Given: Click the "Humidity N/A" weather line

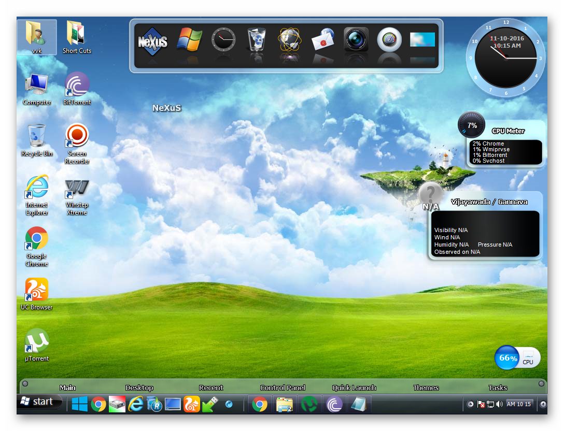Looking at the screenshot, I should click(x=452, y=245).
